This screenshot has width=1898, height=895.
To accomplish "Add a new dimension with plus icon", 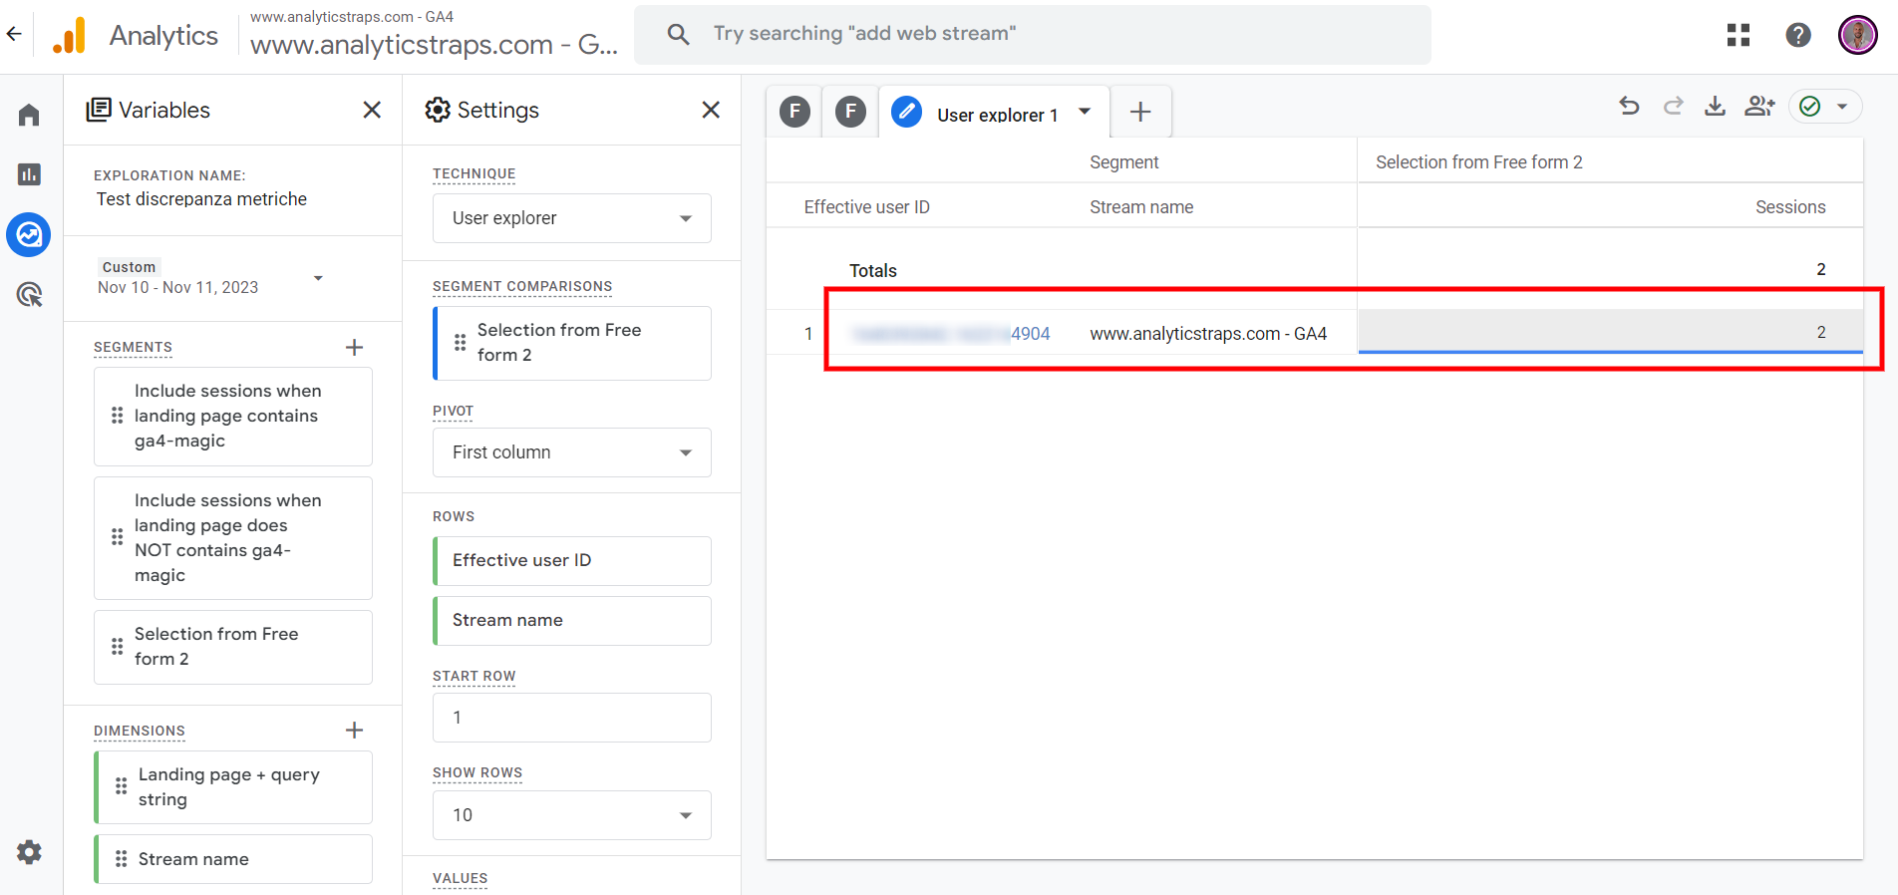I will (x=354, y=731).
